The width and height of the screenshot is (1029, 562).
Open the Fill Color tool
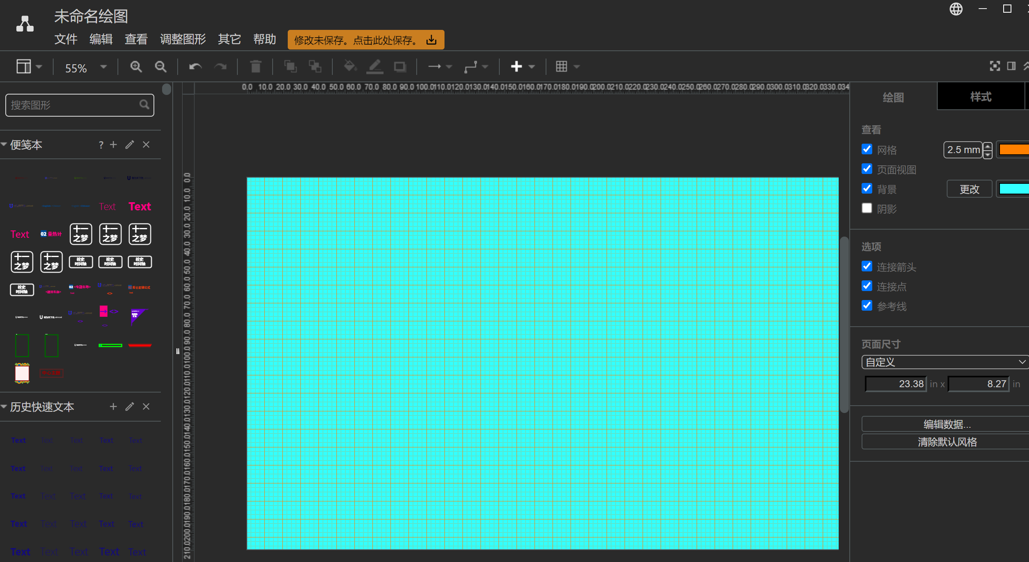click(x=350, y=66)
